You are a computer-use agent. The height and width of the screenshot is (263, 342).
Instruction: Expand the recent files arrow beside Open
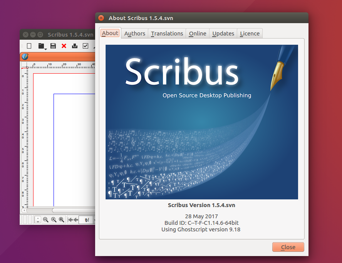pos(45,49)
